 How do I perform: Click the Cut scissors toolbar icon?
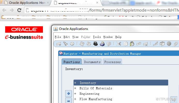(x=119, y=44)
